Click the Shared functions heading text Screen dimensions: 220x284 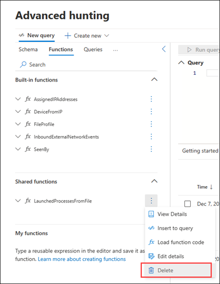point(36,182)
